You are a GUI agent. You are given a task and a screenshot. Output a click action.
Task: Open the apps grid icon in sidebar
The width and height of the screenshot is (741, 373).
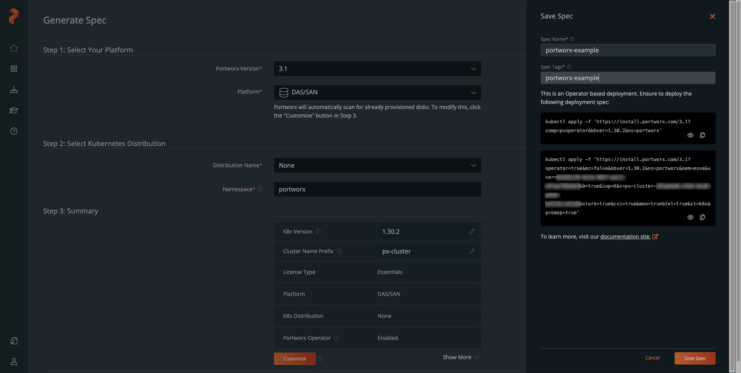click(x=14, y=69)
